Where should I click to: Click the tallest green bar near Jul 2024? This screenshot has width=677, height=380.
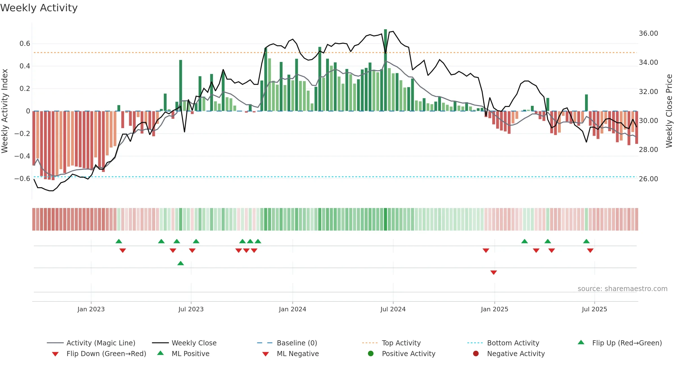(385, 70)
